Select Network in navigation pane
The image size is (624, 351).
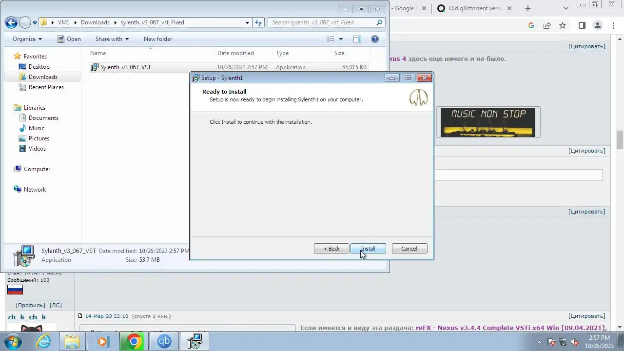click(x=35, y=190)
